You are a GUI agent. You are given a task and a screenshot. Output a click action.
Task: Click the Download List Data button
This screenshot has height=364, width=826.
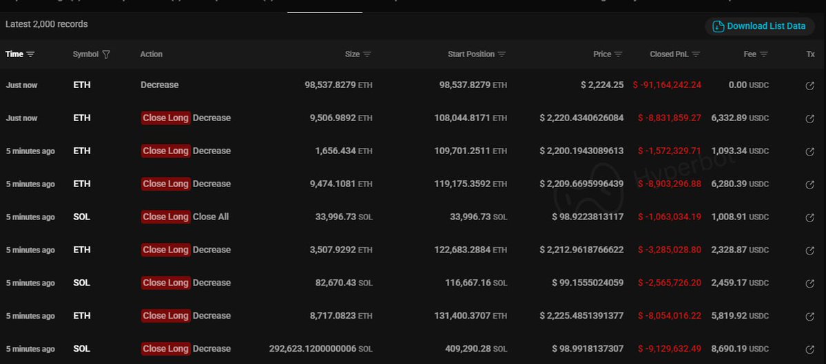(759, 26)
